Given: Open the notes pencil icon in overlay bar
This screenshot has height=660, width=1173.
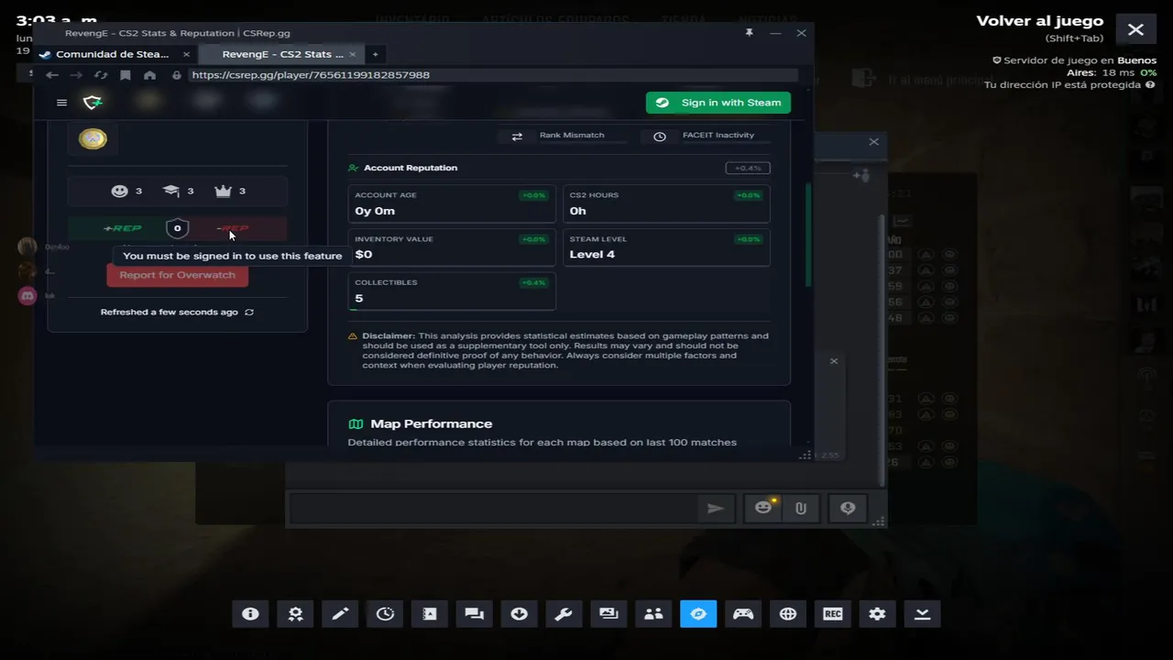Looking at the screenshot, I should coord(340,614).
